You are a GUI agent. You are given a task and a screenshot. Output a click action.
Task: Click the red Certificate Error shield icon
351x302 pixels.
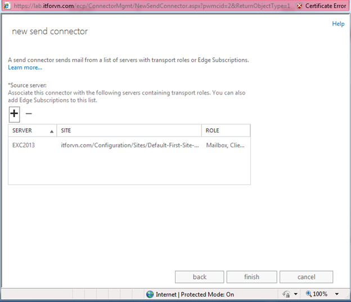click(299, 6)
